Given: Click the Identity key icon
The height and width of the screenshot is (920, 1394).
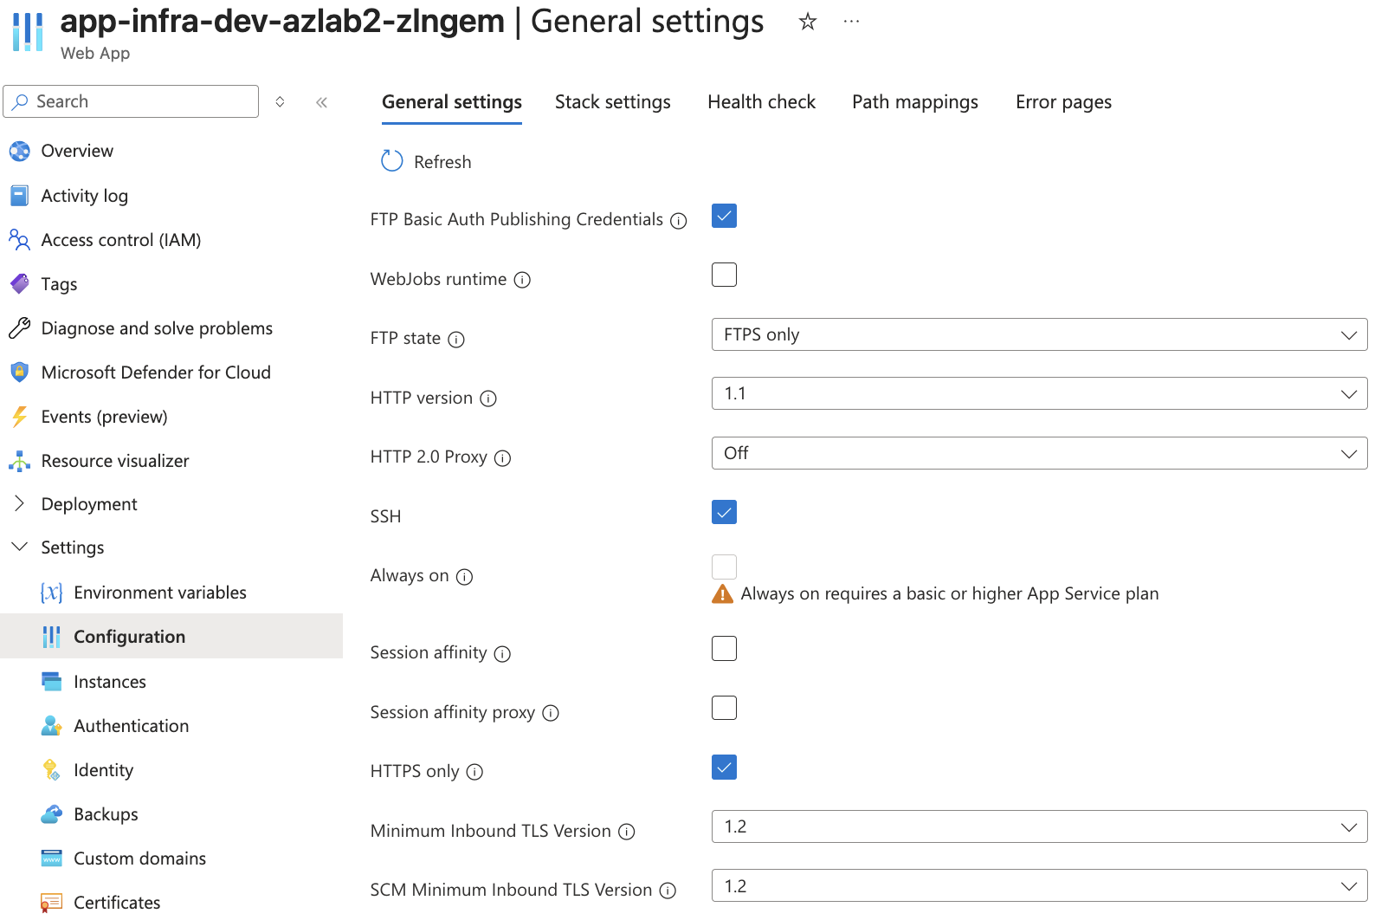Looking at the screenshot, I should point(52,770).
